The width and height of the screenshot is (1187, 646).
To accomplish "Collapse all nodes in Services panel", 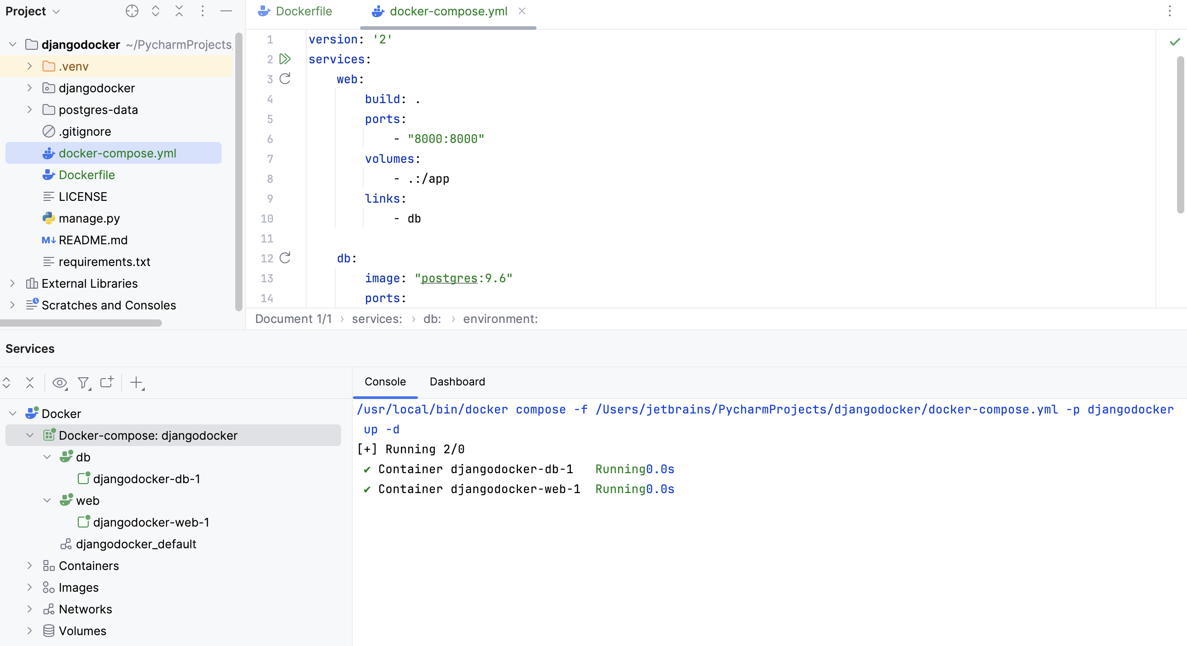I will [29, 383].
